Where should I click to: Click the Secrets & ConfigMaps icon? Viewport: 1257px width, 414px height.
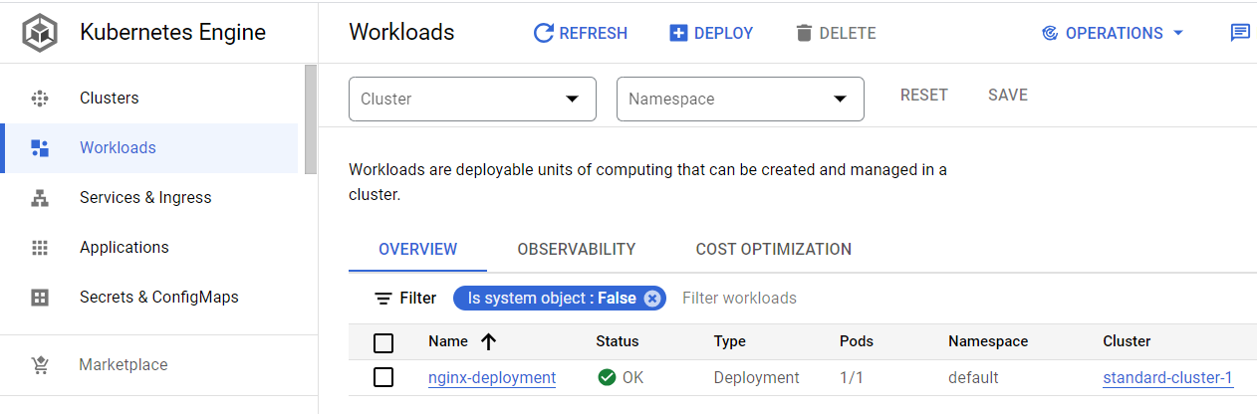40,298
